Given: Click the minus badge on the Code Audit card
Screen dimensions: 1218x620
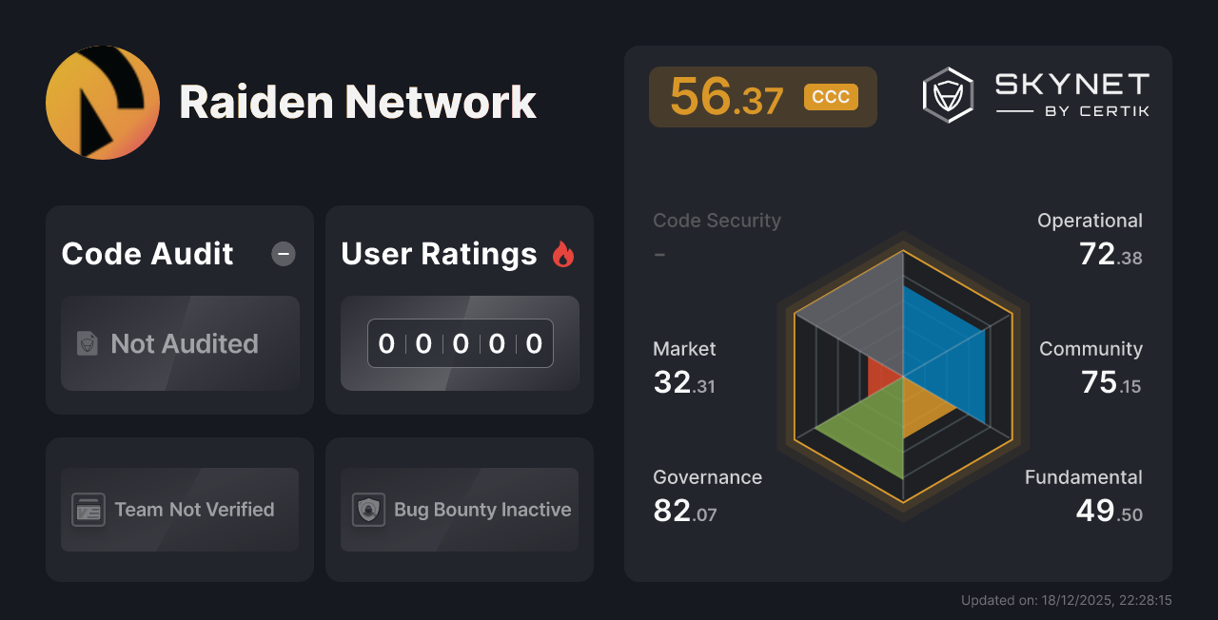Looking at the screenshot, I should [283, 254].
